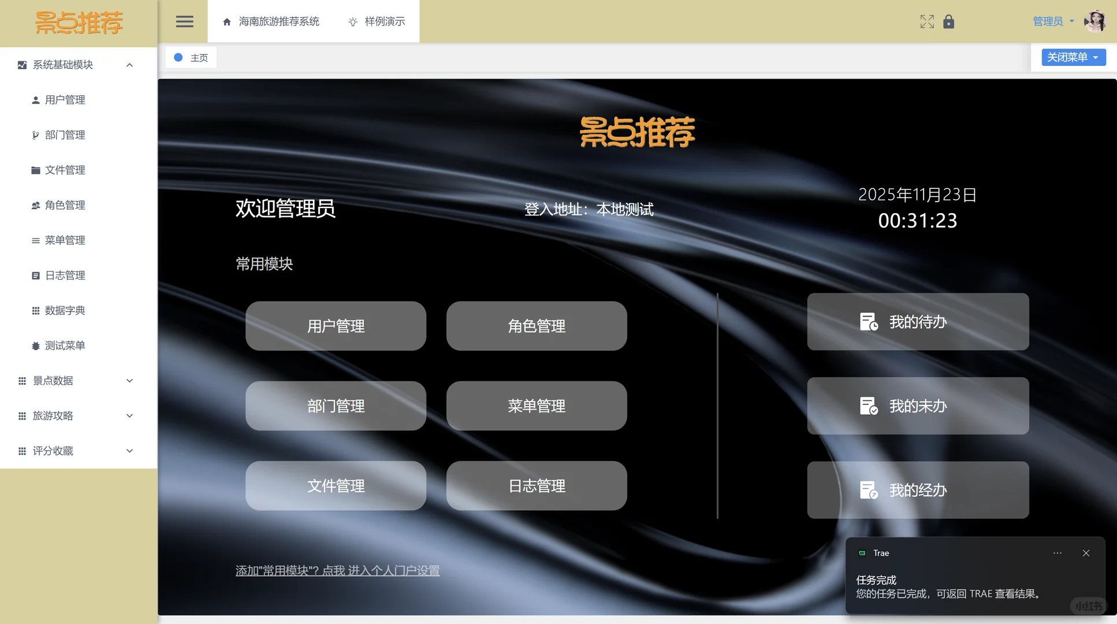Select 用户管理 in the sidebar
The height and width of the screenshot is (624, 1117).
point(65,99)
